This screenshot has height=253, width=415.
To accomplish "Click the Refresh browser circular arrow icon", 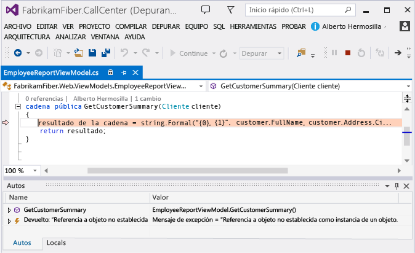I will pyautogui.click(x=224, y=53).
